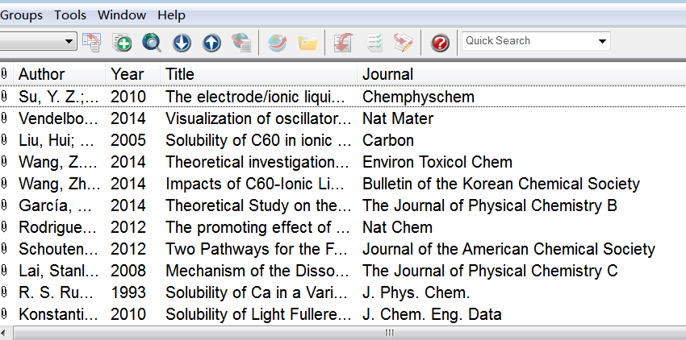This screenshot has height=340, width=686.
Task: Click the Return to Word Processor icon
Action: click(404, 42)
